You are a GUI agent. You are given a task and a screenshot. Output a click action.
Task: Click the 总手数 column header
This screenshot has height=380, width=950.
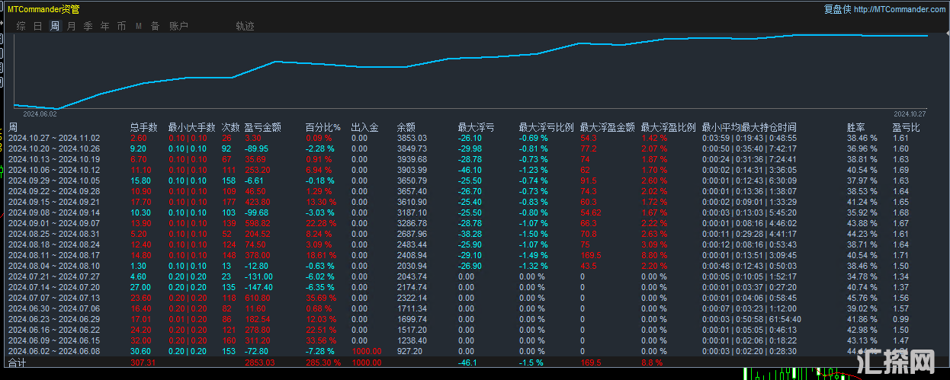(x=144, y=127)
